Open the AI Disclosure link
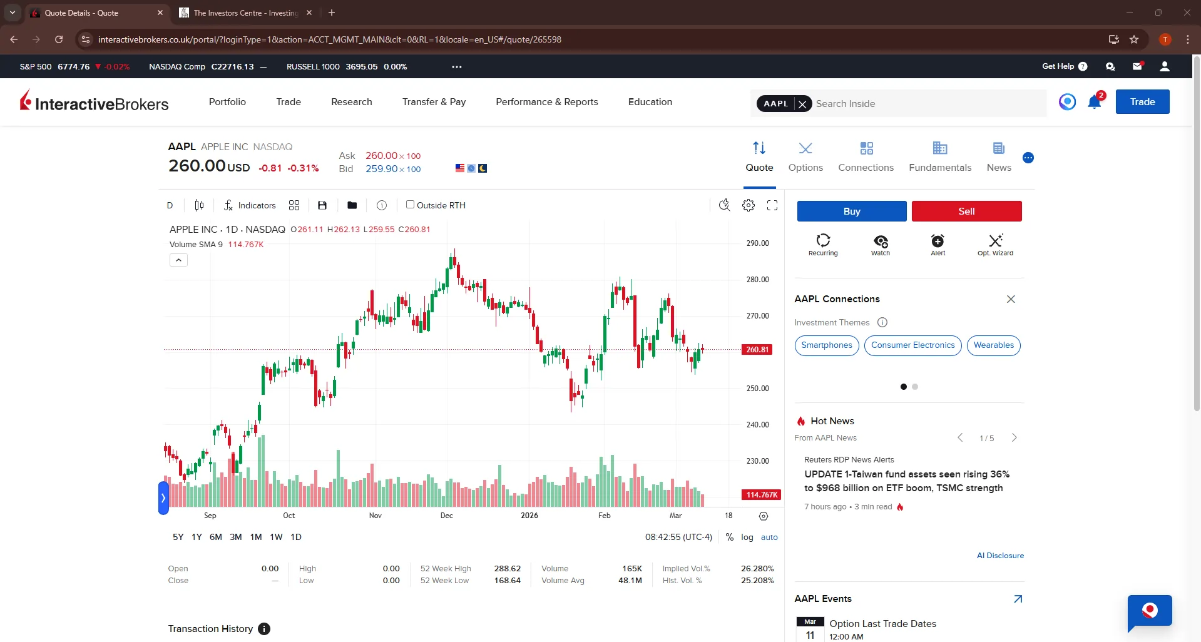Viewport: 1201px width, 642px height. (x=1000, y=556)
